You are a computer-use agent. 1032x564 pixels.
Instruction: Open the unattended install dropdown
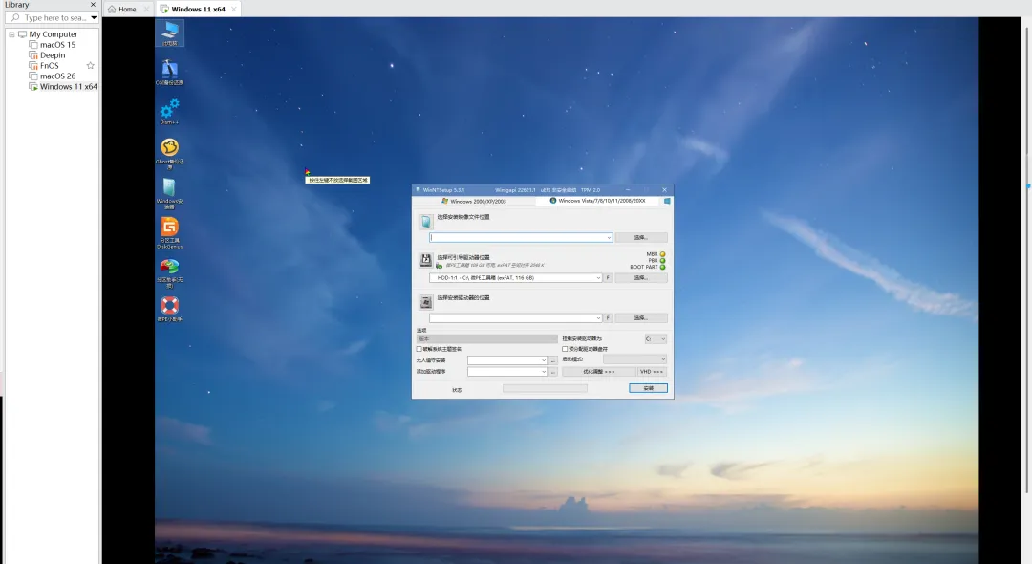tap(507, 360)
